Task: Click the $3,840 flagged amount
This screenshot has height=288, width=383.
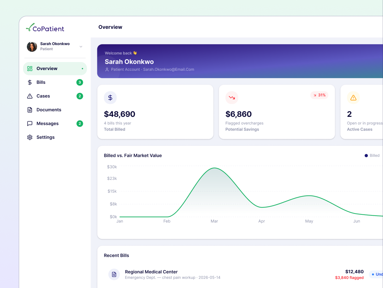Action: pos(349,278)
